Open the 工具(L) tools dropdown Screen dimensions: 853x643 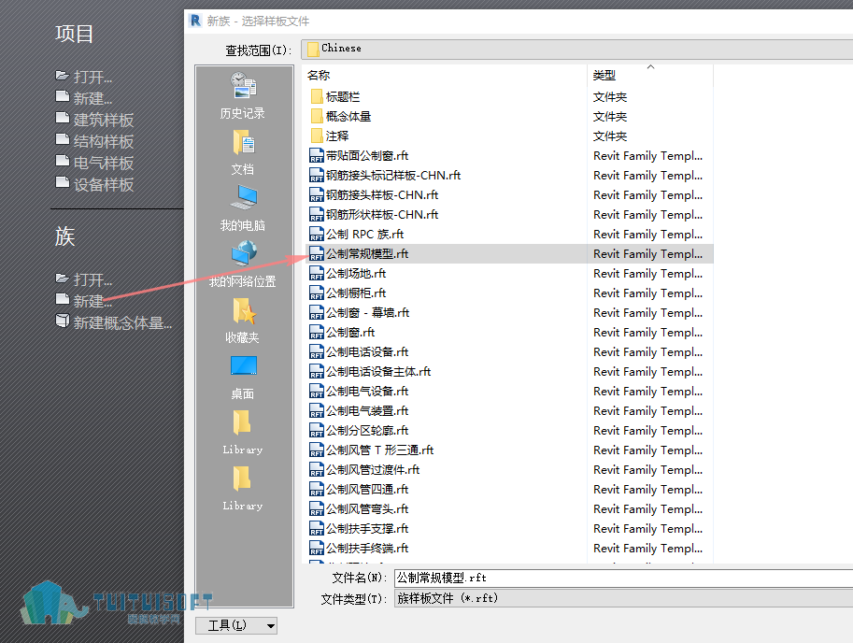pos(236,625)
